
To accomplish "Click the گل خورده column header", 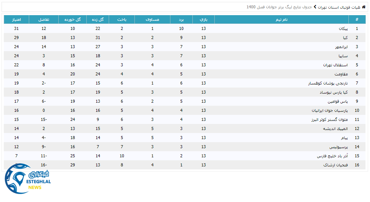I will (72, 19).
